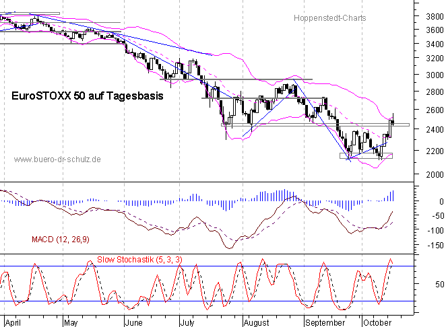Click the 3400 price axis value
Screen dimensions: 446x327
pos(435,44)
